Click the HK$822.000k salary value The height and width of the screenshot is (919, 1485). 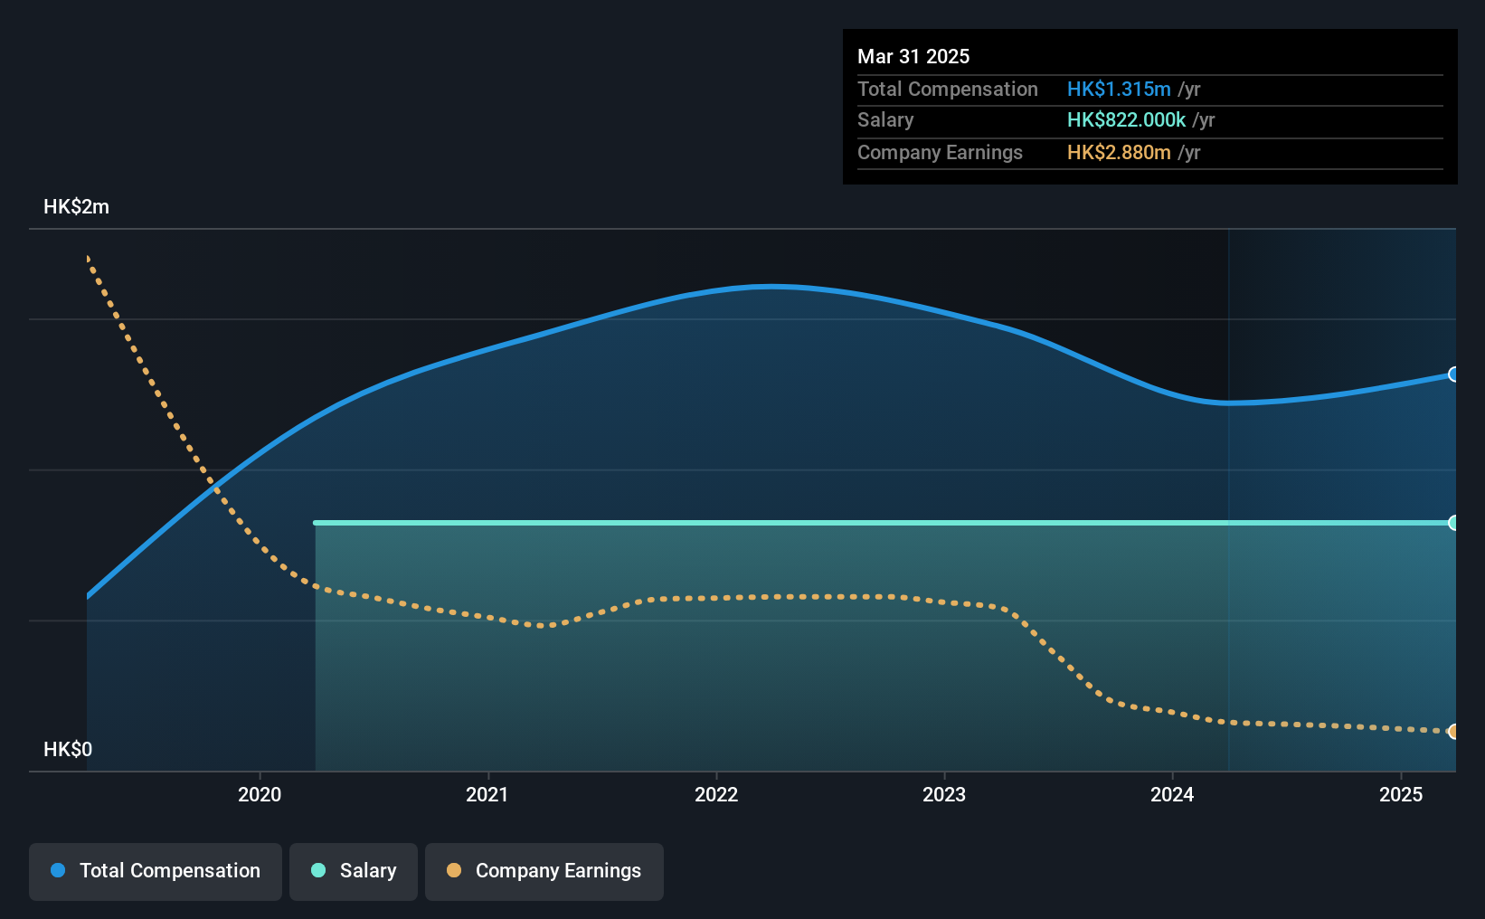pos(1126,120)
